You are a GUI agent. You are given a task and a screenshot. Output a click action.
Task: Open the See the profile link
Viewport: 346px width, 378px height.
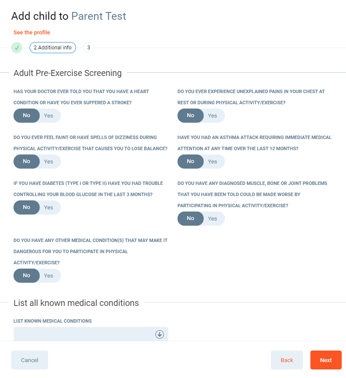pos(32,32)
